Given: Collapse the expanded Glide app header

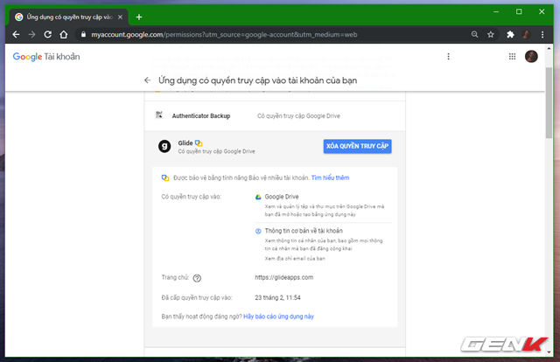Looking at the screenshot, I should pos(275,146).
